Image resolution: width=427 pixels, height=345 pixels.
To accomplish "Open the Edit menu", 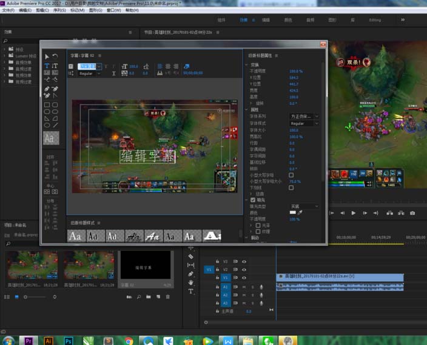I will point(25,10).
